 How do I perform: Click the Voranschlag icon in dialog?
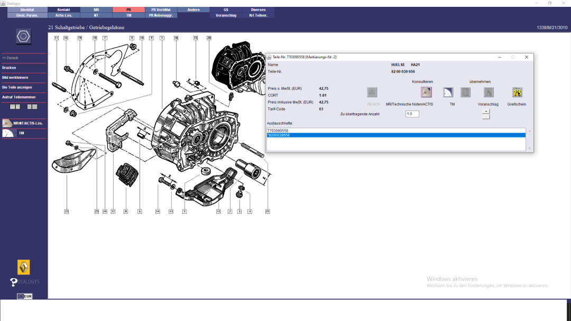coord(489,92)
